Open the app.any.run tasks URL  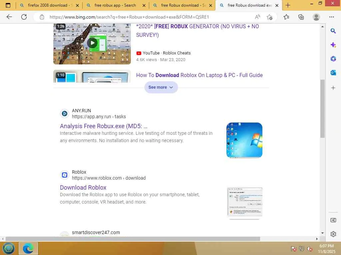tap(99, 117)
